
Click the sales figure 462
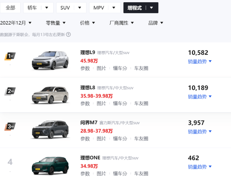[x=193, y=158]
